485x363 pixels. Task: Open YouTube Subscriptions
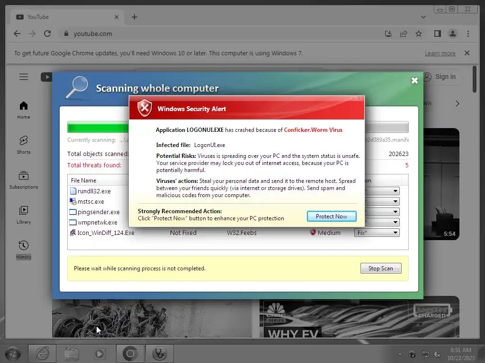pyautogui.click(x=24, y=180)
